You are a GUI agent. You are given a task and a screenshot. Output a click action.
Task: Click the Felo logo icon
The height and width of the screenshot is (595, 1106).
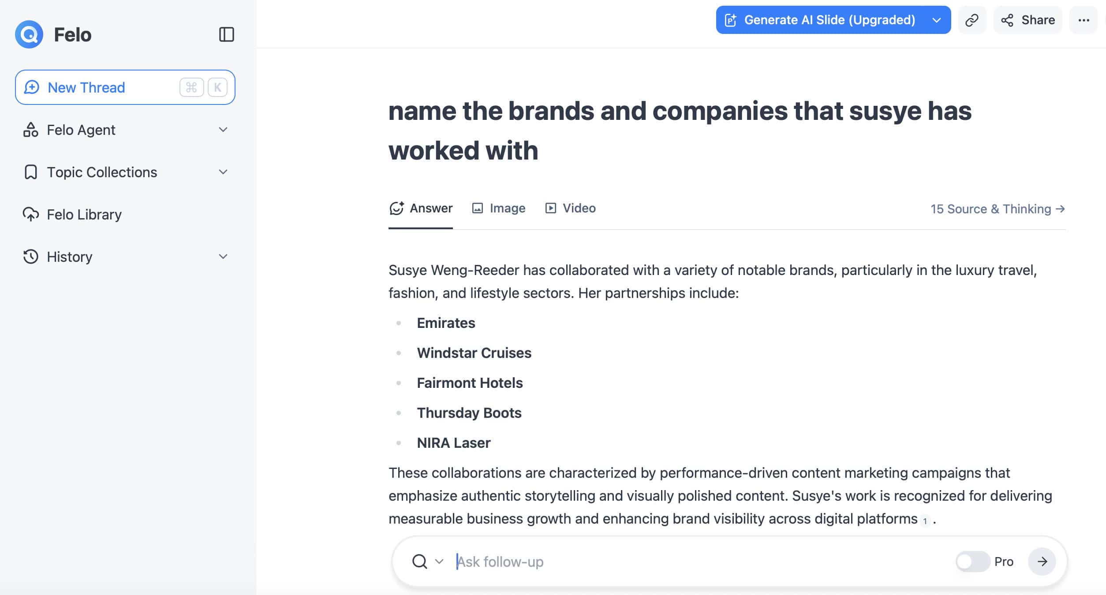click(x=29, y=34)
